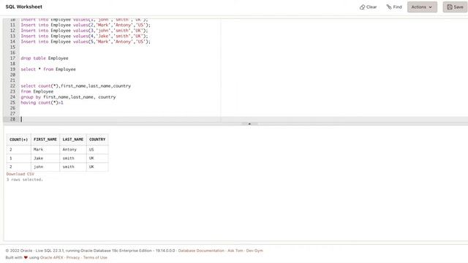Click the heart icon in the footer
Viewport: 468px width, 263px height.
coord(26,257)
